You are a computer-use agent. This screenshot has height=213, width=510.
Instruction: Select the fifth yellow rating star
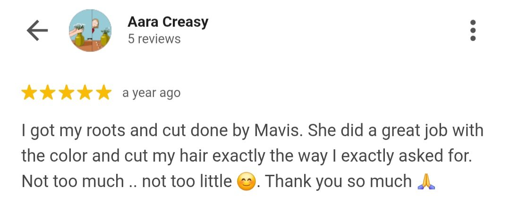(104, 92)
